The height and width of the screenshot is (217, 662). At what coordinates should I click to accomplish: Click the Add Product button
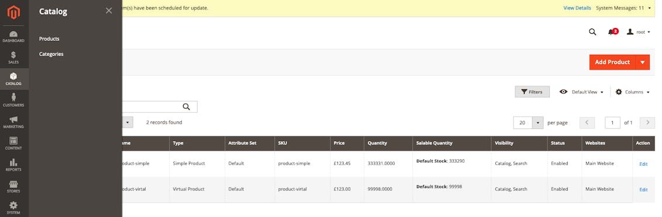612,62
